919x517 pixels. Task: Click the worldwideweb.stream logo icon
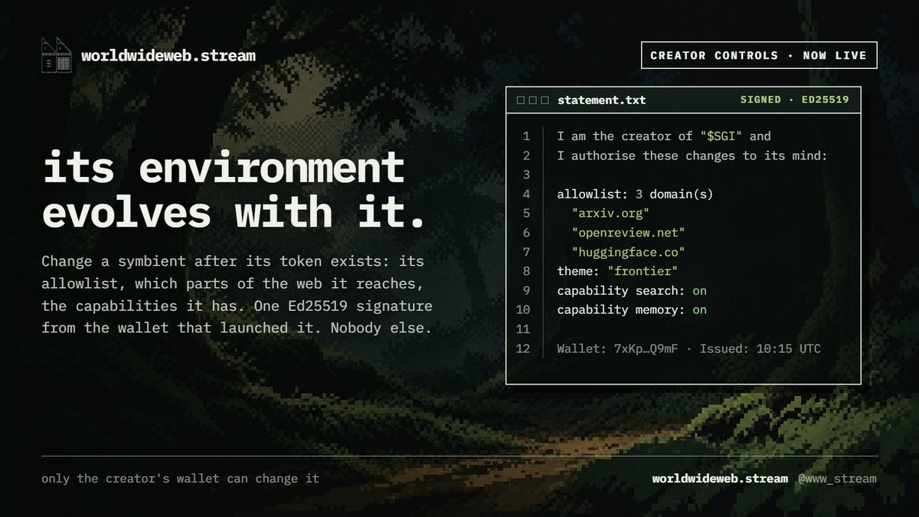tap(56, 55)
